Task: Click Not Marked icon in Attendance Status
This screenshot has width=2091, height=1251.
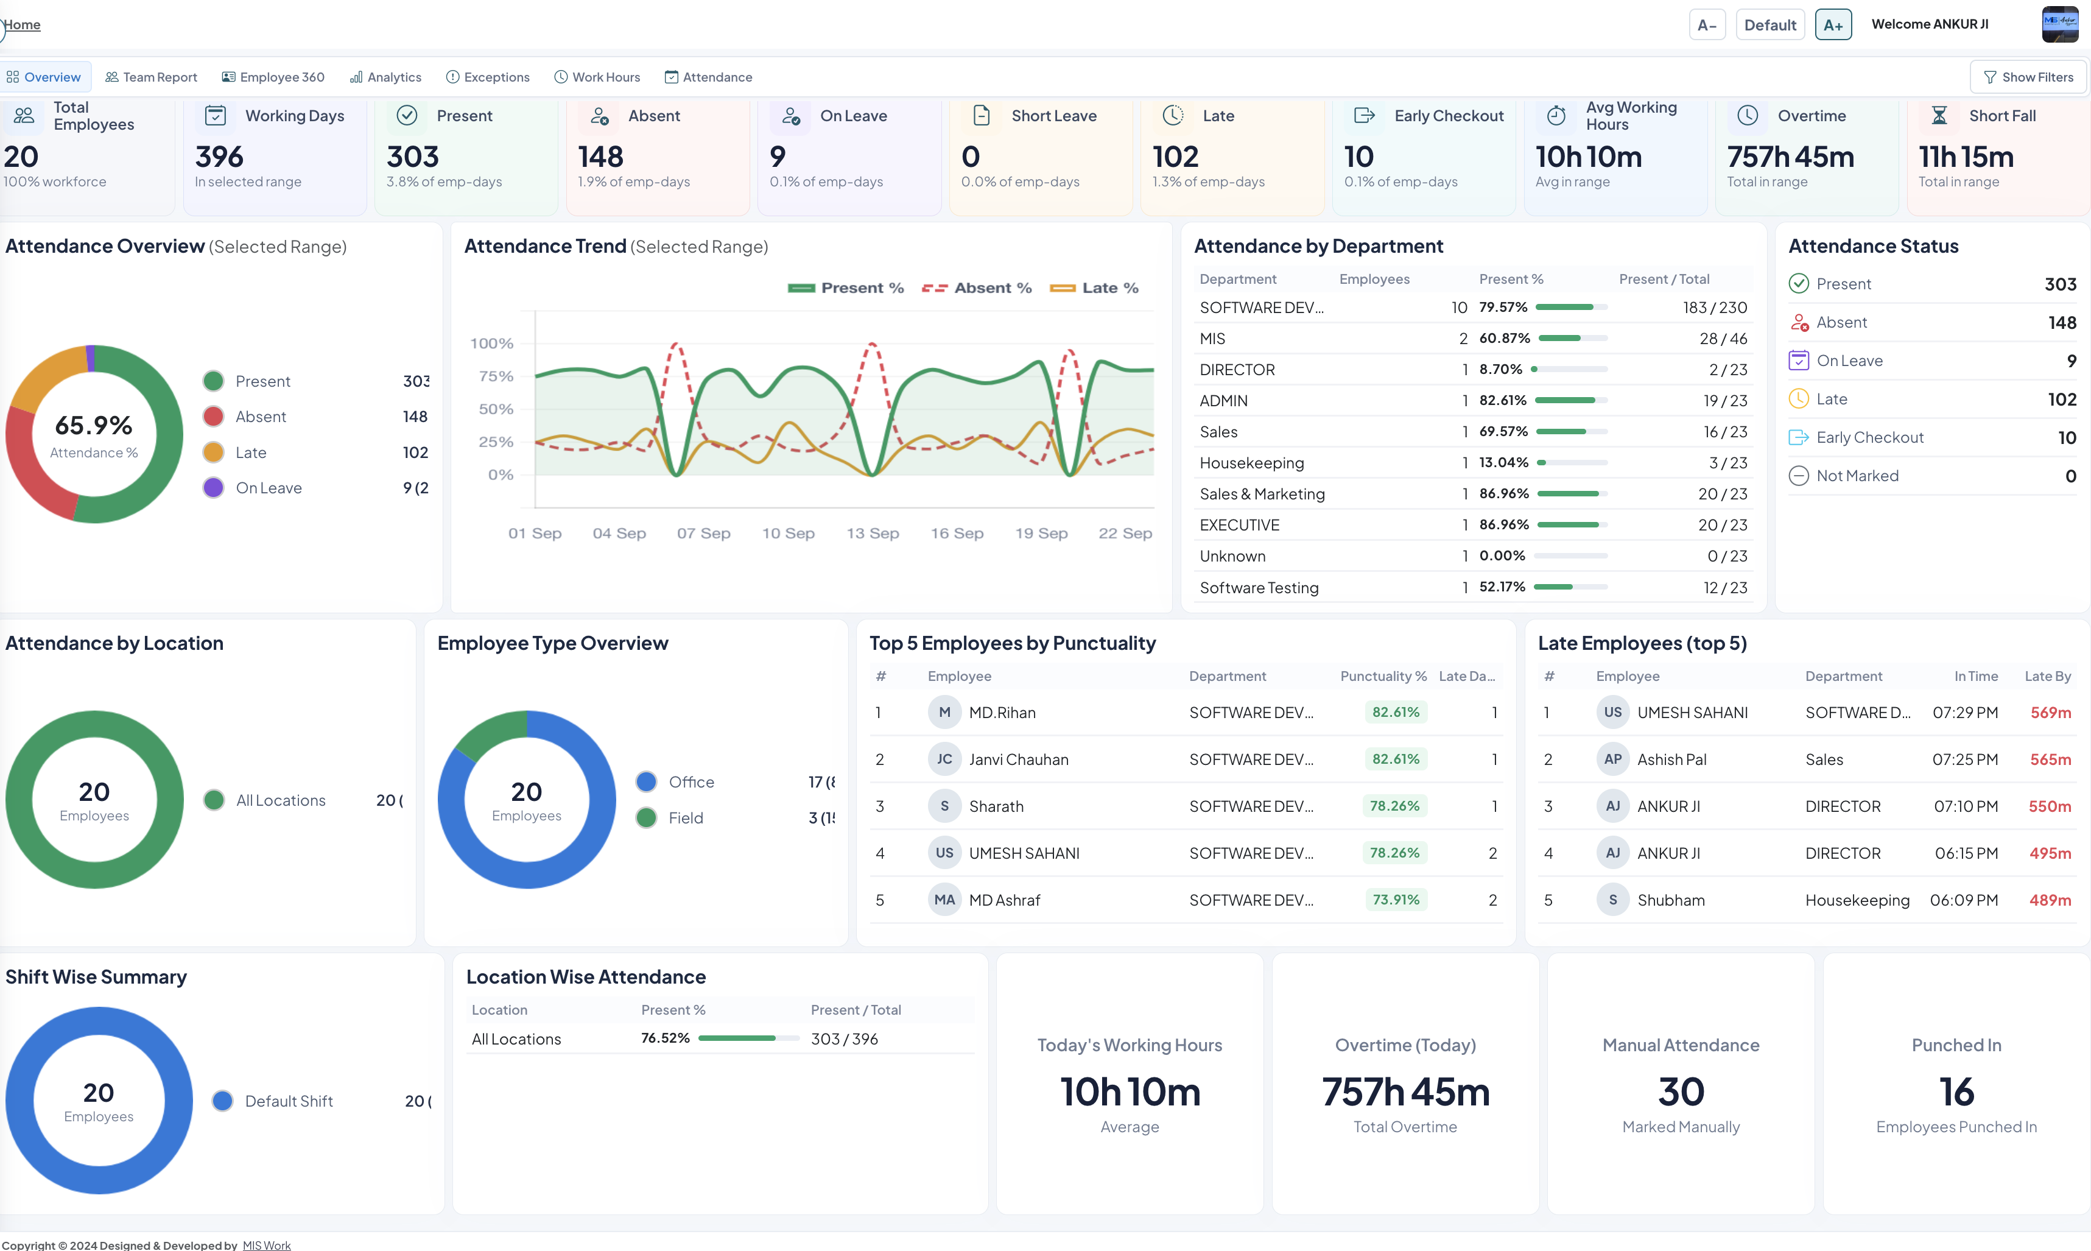Action: pyautogui.click(x=1799, y=476)
